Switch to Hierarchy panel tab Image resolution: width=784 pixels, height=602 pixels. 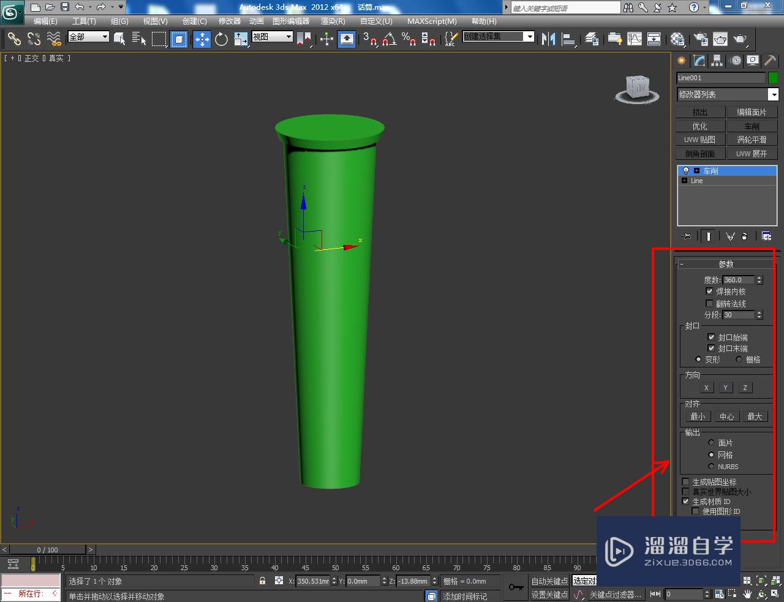pos(717,61)
